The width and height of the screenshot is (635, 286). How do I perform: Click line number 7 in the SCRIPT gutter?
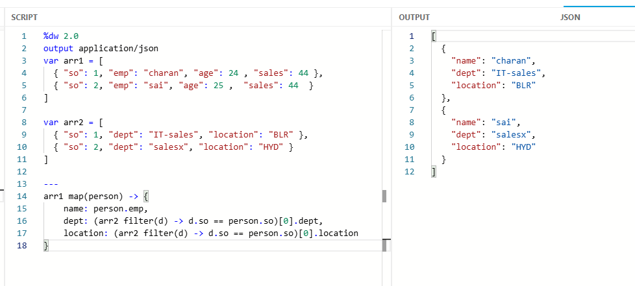pyautogui.click(x=24, y=110)
